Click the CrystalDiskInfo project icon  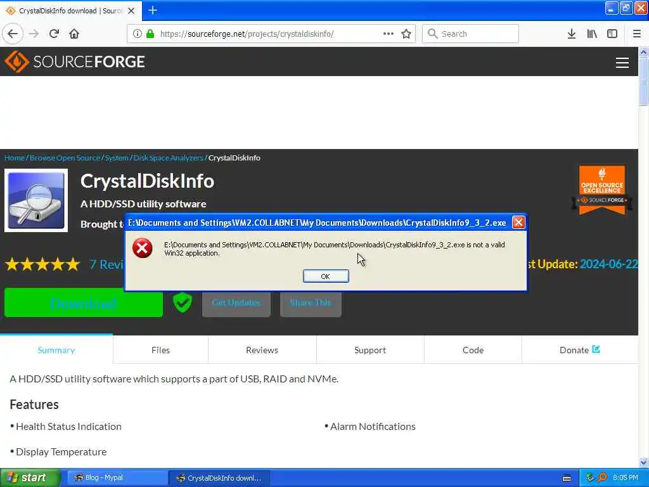tap(36, 200)
